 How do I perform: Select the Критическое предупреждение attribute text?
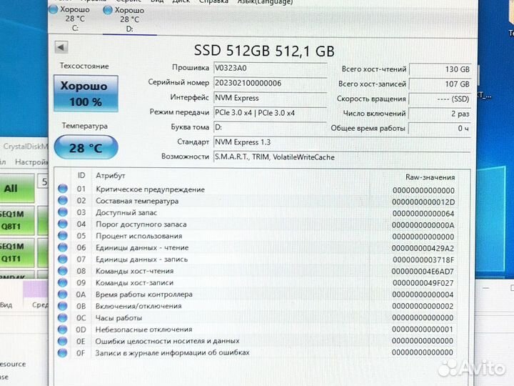[x=150, y=189]
